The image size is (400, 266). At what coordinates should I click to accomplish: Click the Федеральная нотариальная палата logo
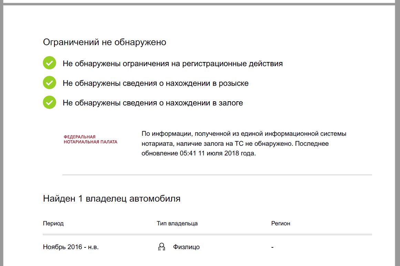(90, 139)
